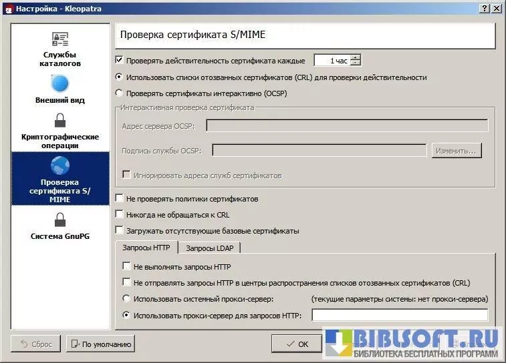Screen dimensions: 506x363
Task: Click the help question mark button
Action: point(484,8)
